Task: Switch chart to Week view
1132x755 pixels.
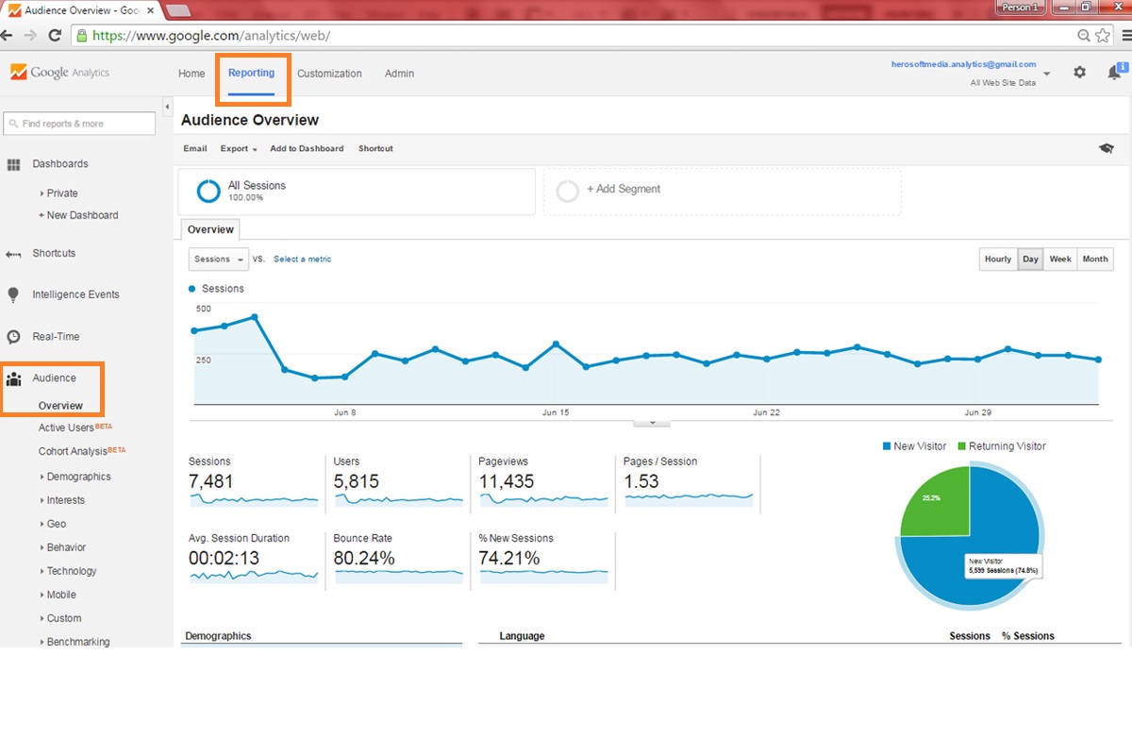Action: click(x=1060, y=260)
